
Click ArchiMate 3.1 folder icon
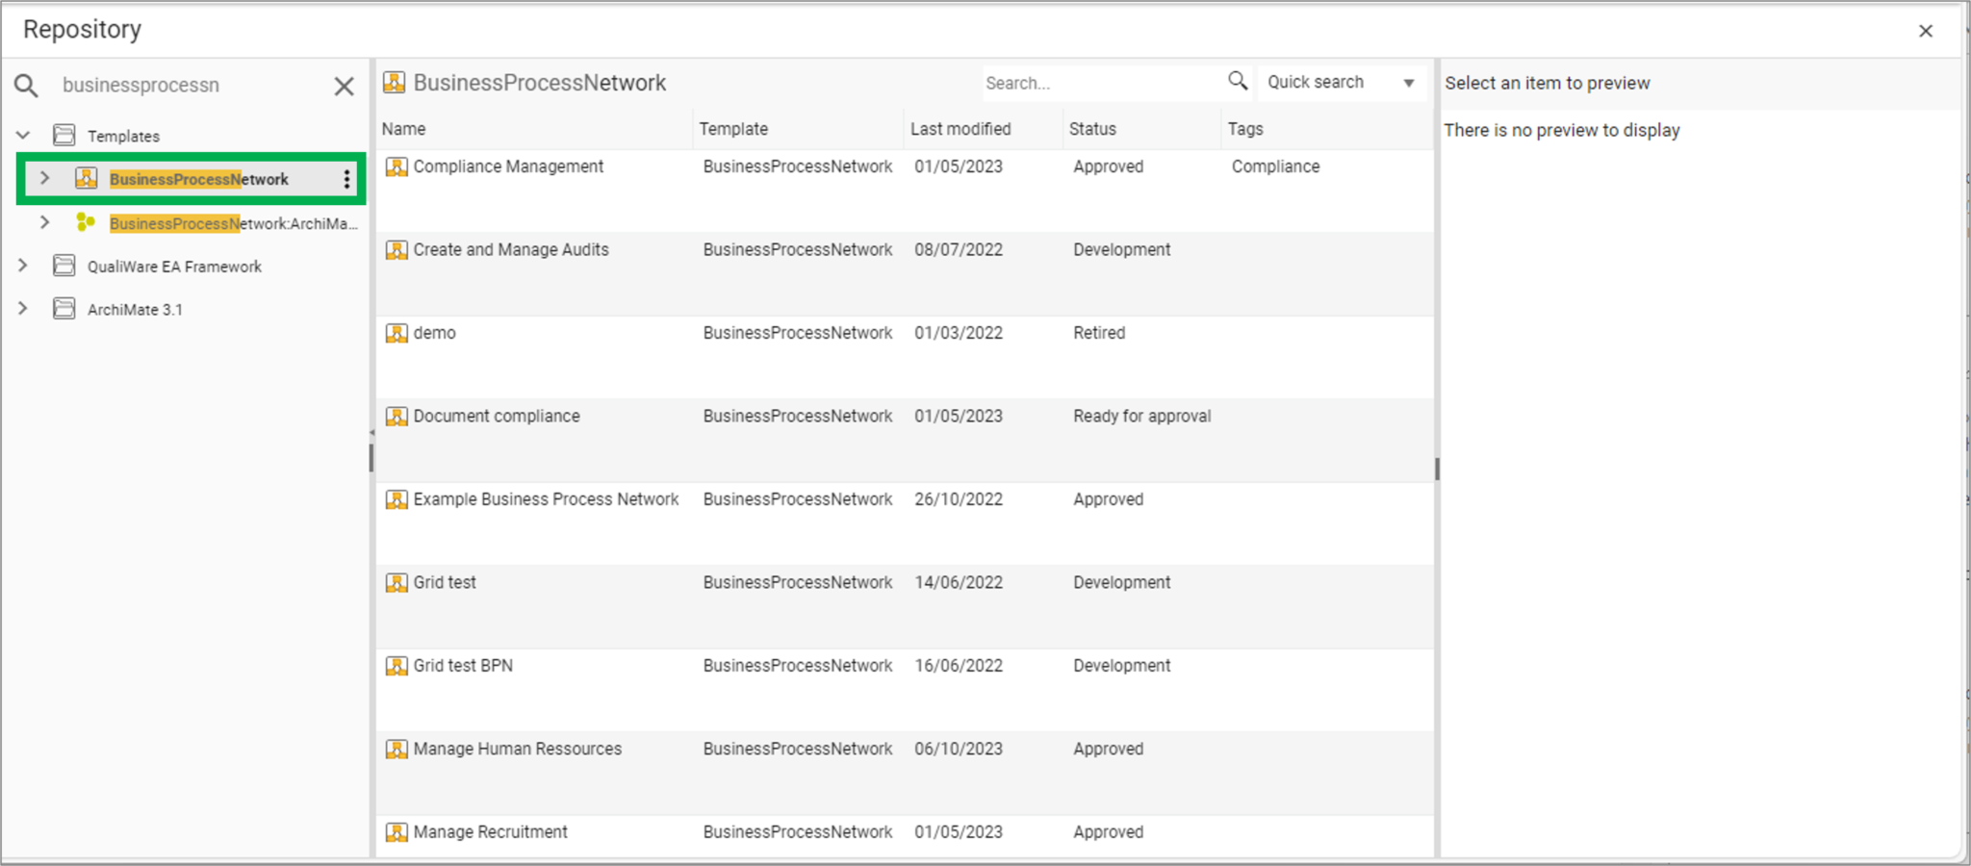click(x=64, y=309)
